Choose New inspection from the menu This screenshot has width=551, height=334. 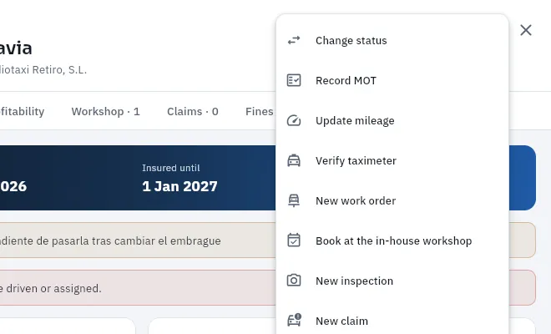click(392, 281)
